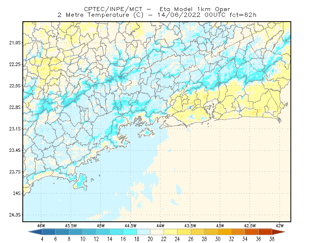Click the 42W longitude label
The width and height of the screenshot is (314, 243).
pos(280,226)
